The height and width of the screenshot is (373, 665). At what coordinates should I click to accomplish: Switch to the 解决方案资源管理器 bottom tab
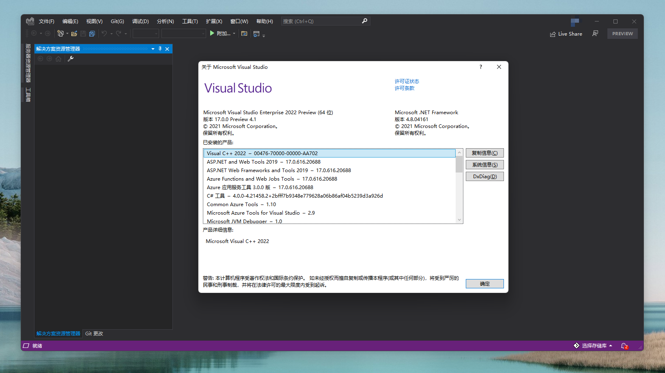click(x=58, y=334)
